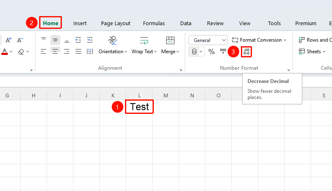This screenshot has width=332, height=191.
Task: Align text left
Action: (x=44, y=52)
